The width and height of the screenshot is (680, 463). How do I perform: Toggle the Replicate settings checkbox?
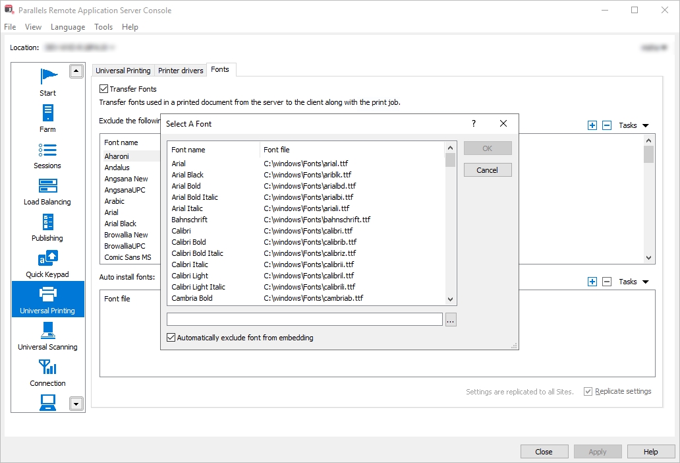coord(588,391)
